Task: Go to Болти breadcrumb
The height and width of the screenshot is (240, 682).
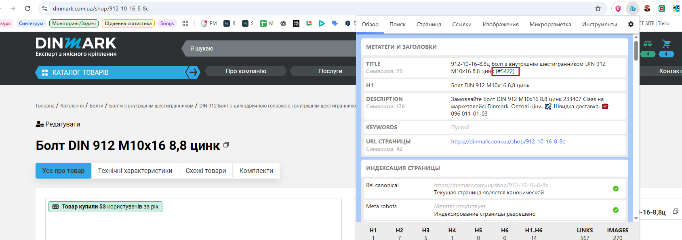Action: coord(96,106)
